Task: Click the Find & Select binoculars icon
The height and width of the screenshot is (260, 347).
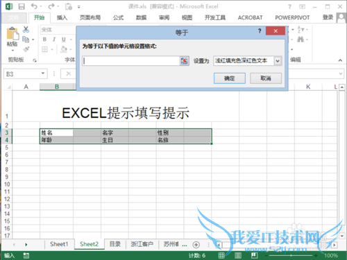Action: pyautogui.click(x=301, y=40)
